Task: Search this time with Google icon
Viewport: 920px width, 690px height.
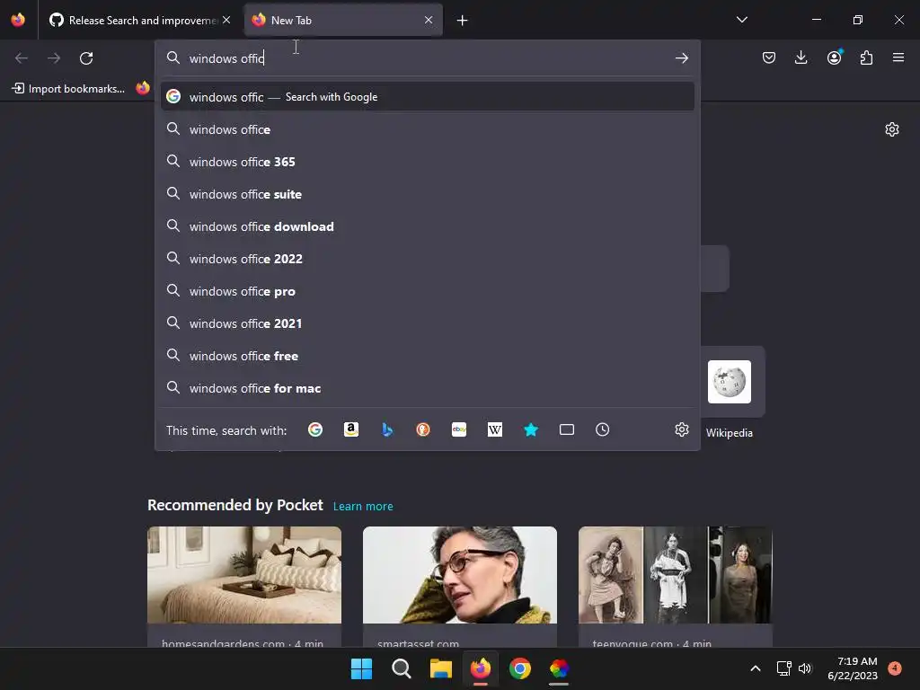Action: coord(315,430)
